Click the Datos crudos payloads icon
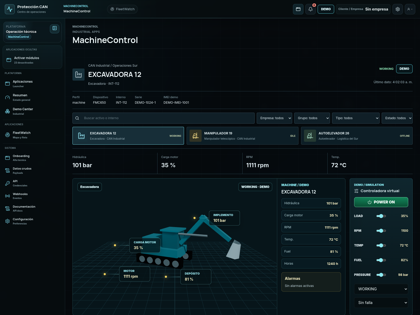Image resolution: width=420 pixels, height=315 pixels. (x=8, y=171)
